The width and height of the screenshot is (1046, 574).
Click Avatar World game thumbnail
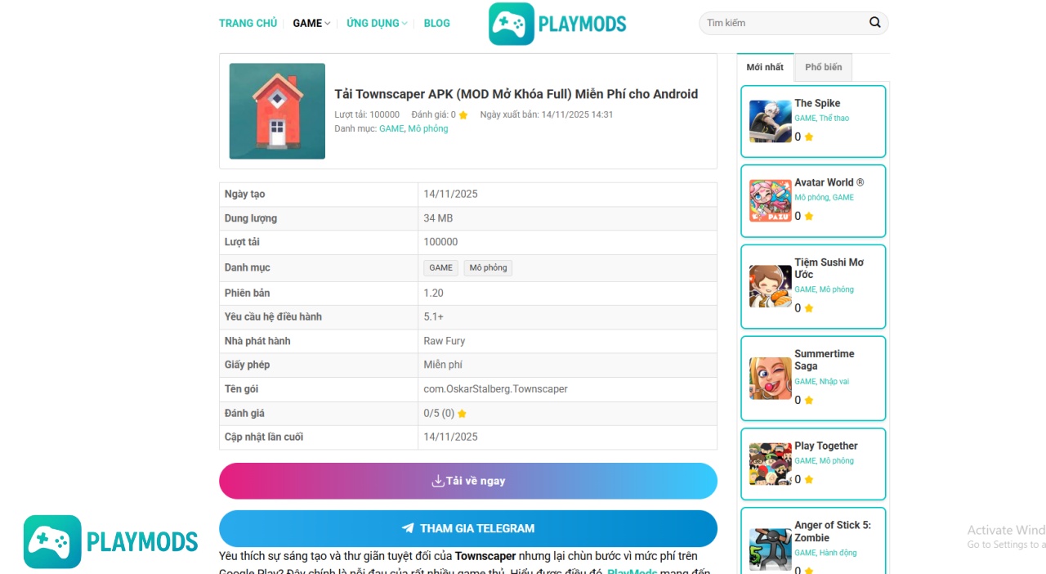[770, 200]
